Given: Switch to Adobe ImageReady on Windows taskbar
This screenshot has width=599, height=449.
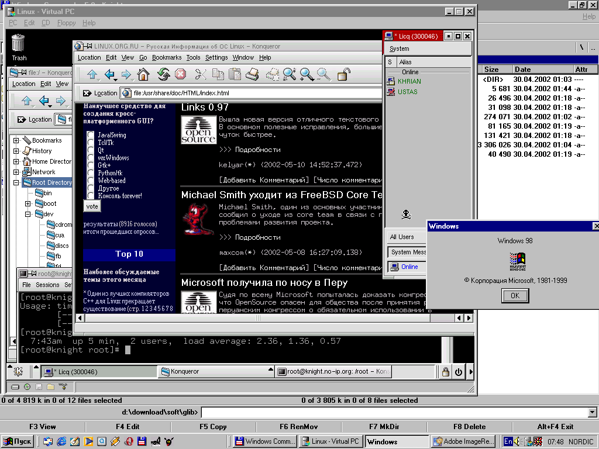Looking at the screenshot, I should click(464, 442).
